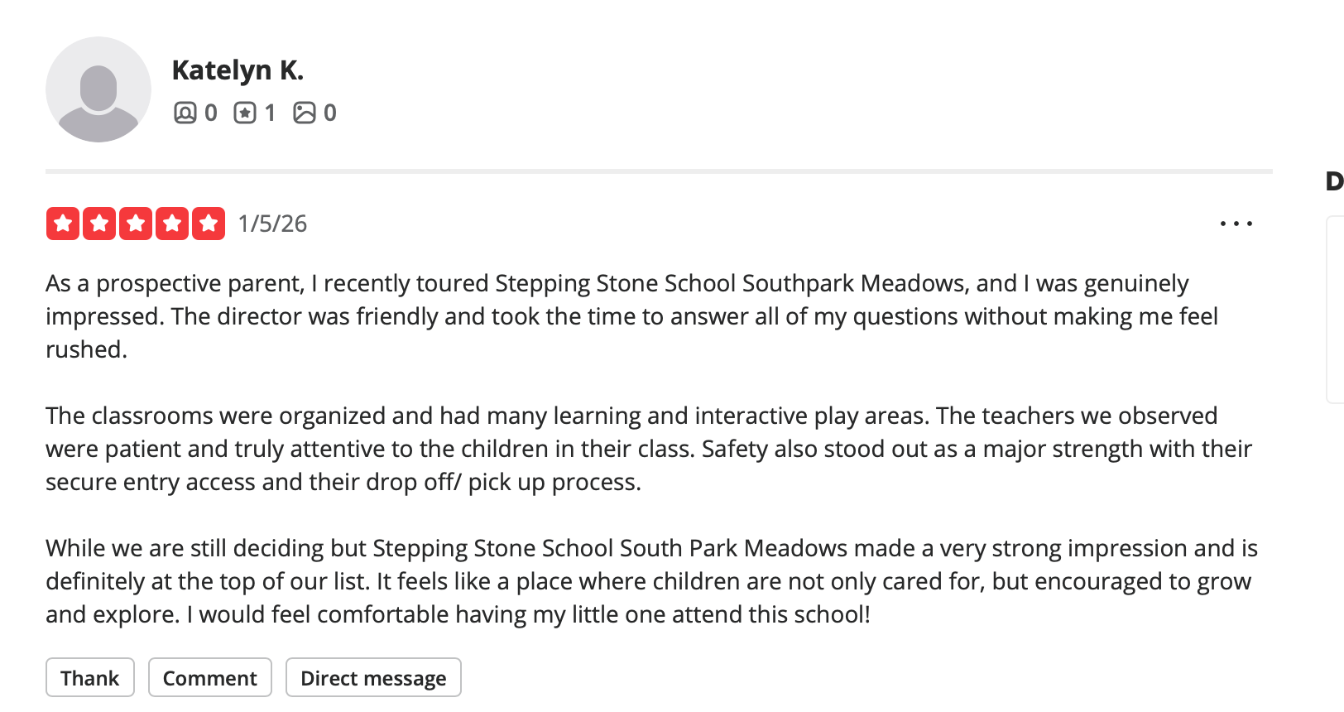Image resolution: width=1344 pixels, height=712 pixels.
Task: Click the fourth red rating star
Action: [172, 224]
